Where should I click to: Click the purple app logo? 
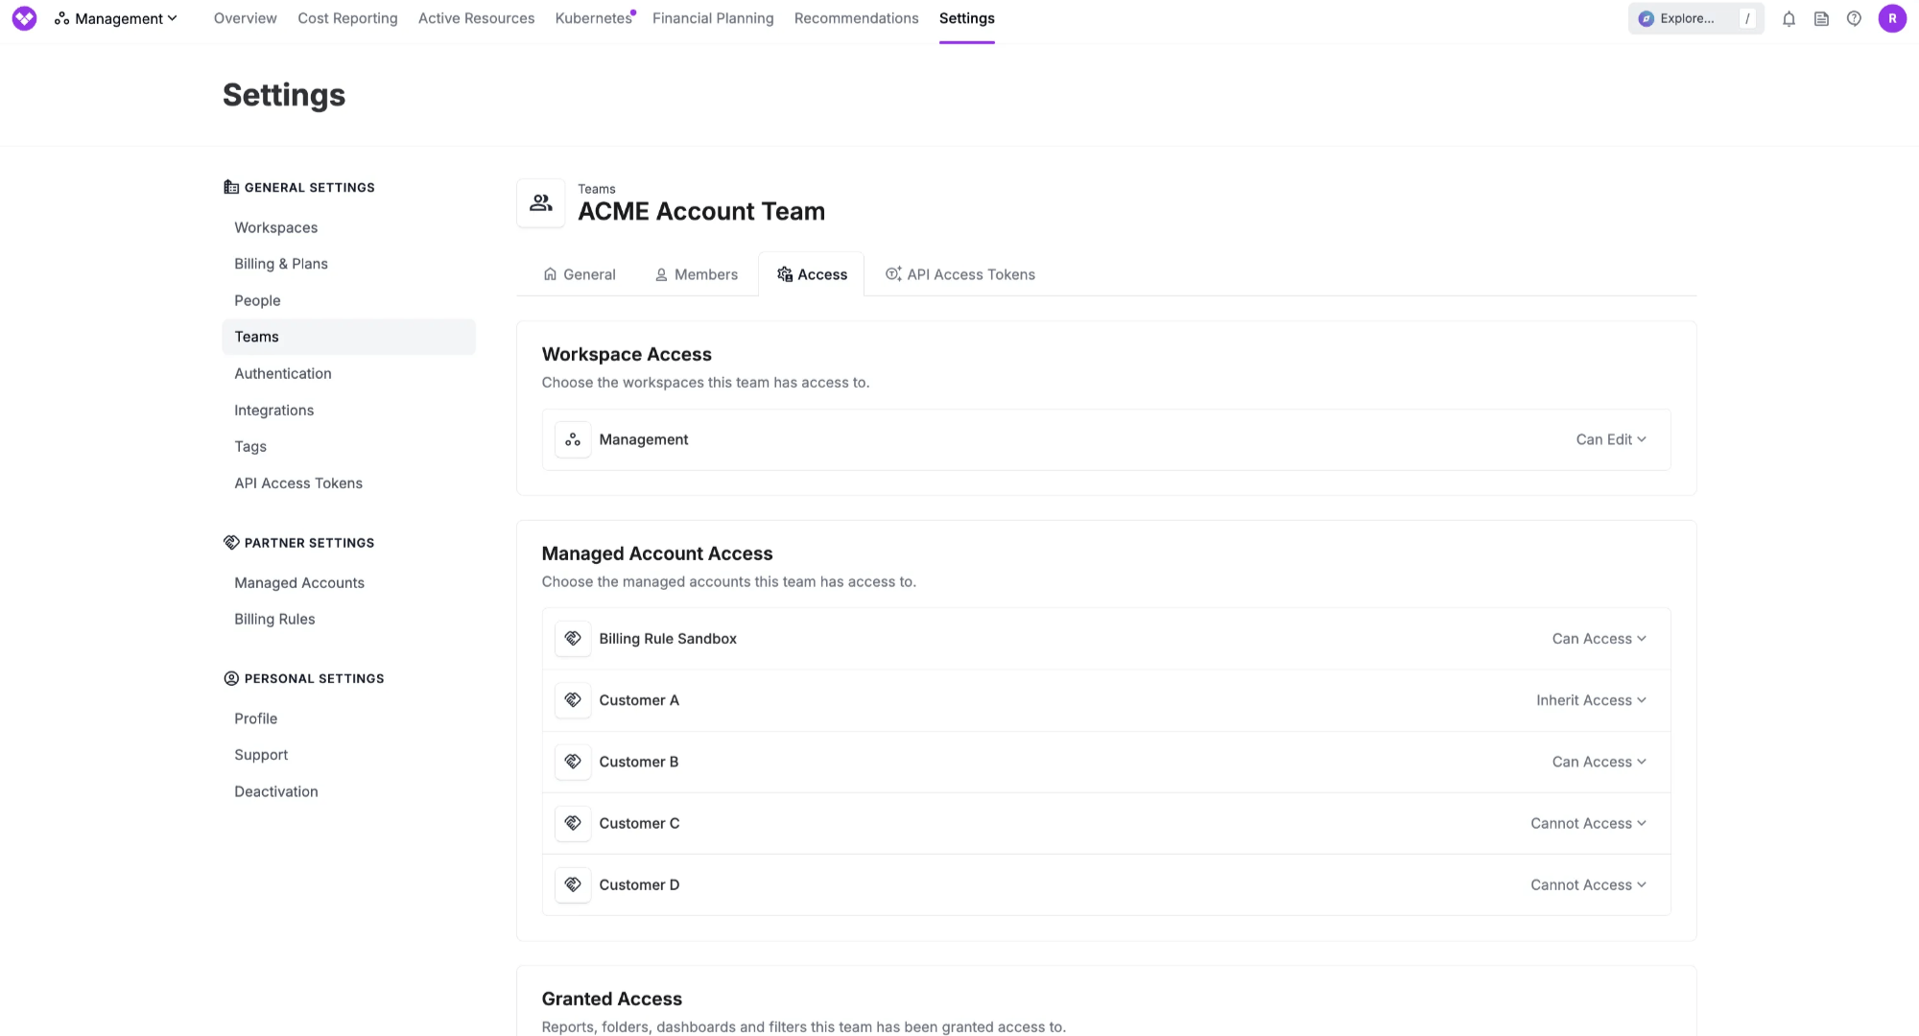click(24, 18)
